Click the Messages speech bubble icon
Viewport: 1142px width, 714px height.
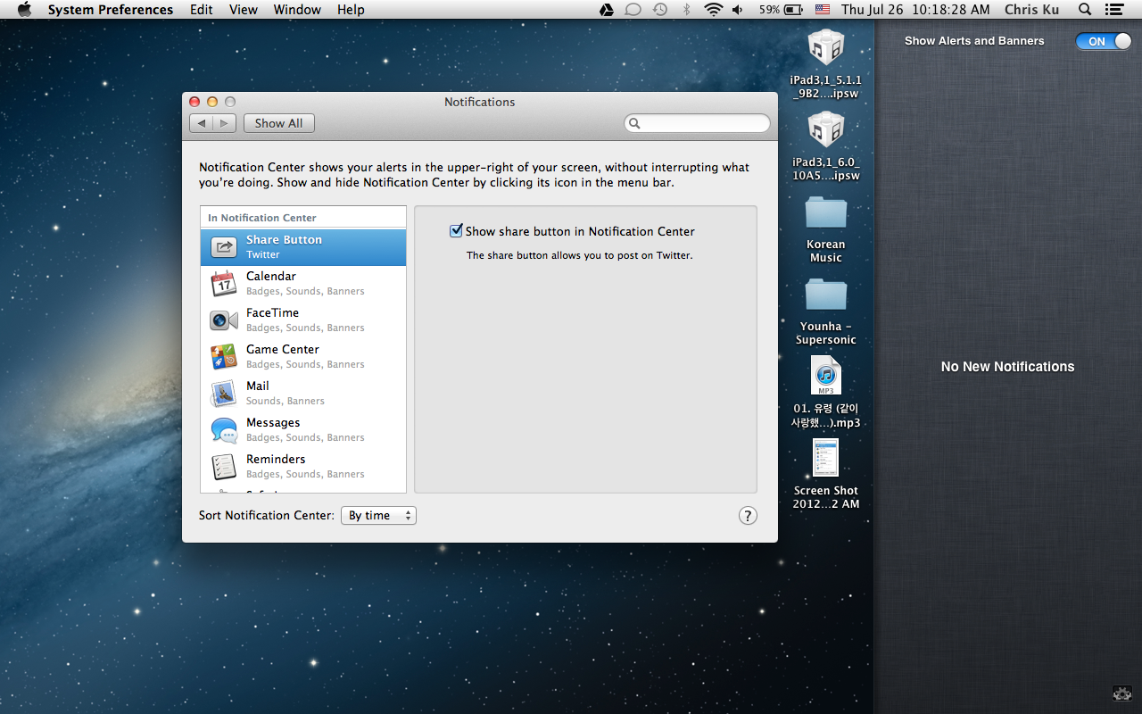click(x=224, y=430)
